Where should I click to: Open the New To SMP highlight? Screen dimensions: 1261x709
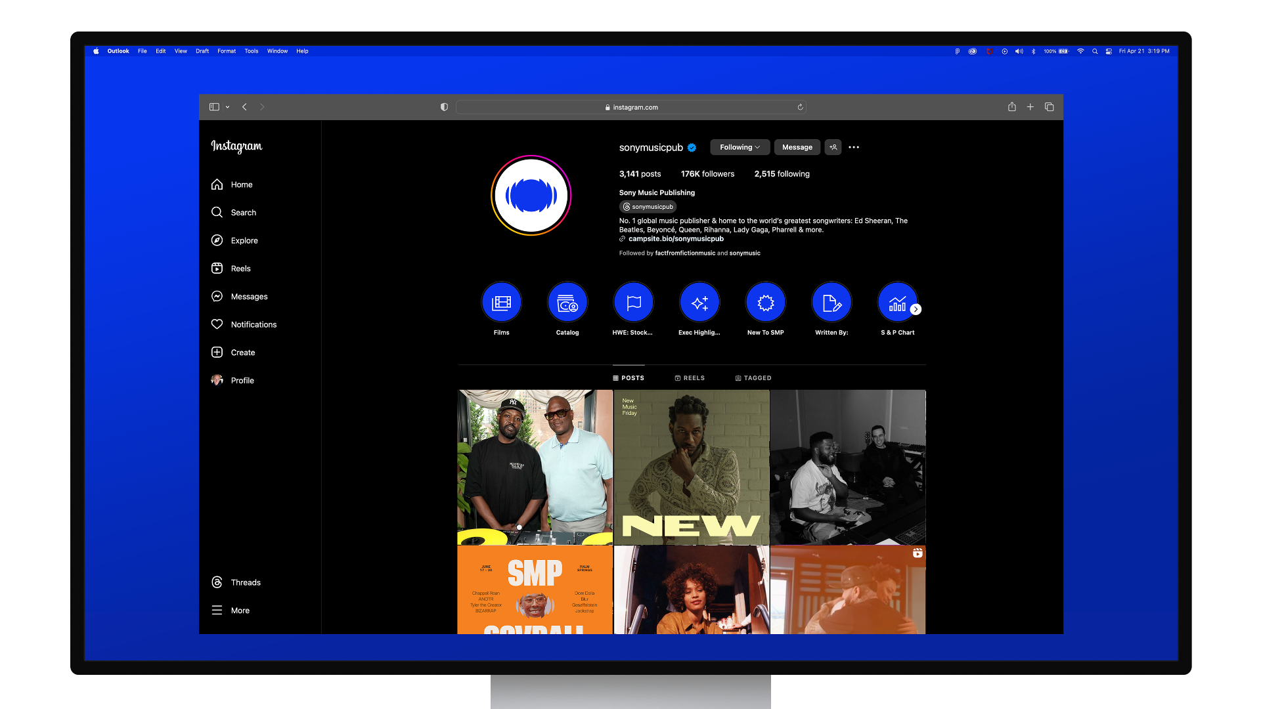(766, 303)
